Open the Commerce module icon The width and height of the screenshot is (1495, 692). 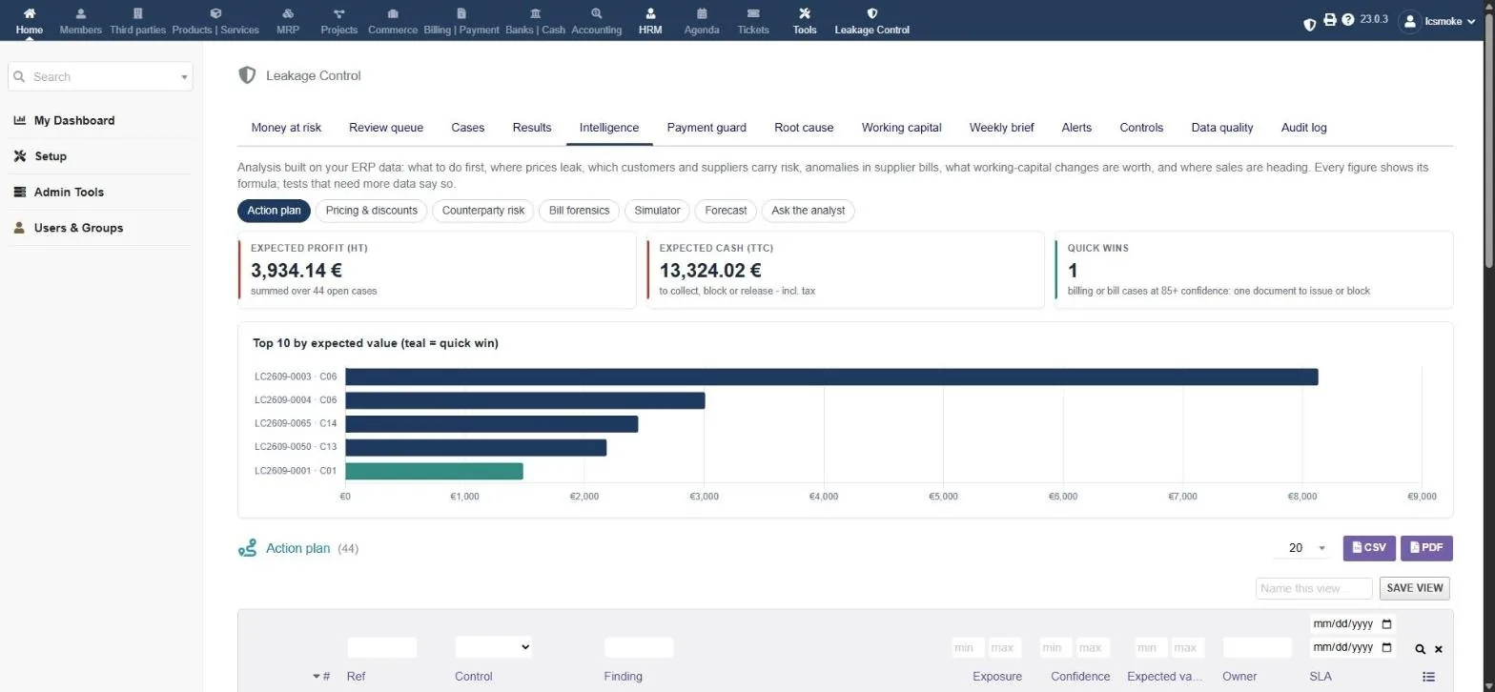pos(393,13)
